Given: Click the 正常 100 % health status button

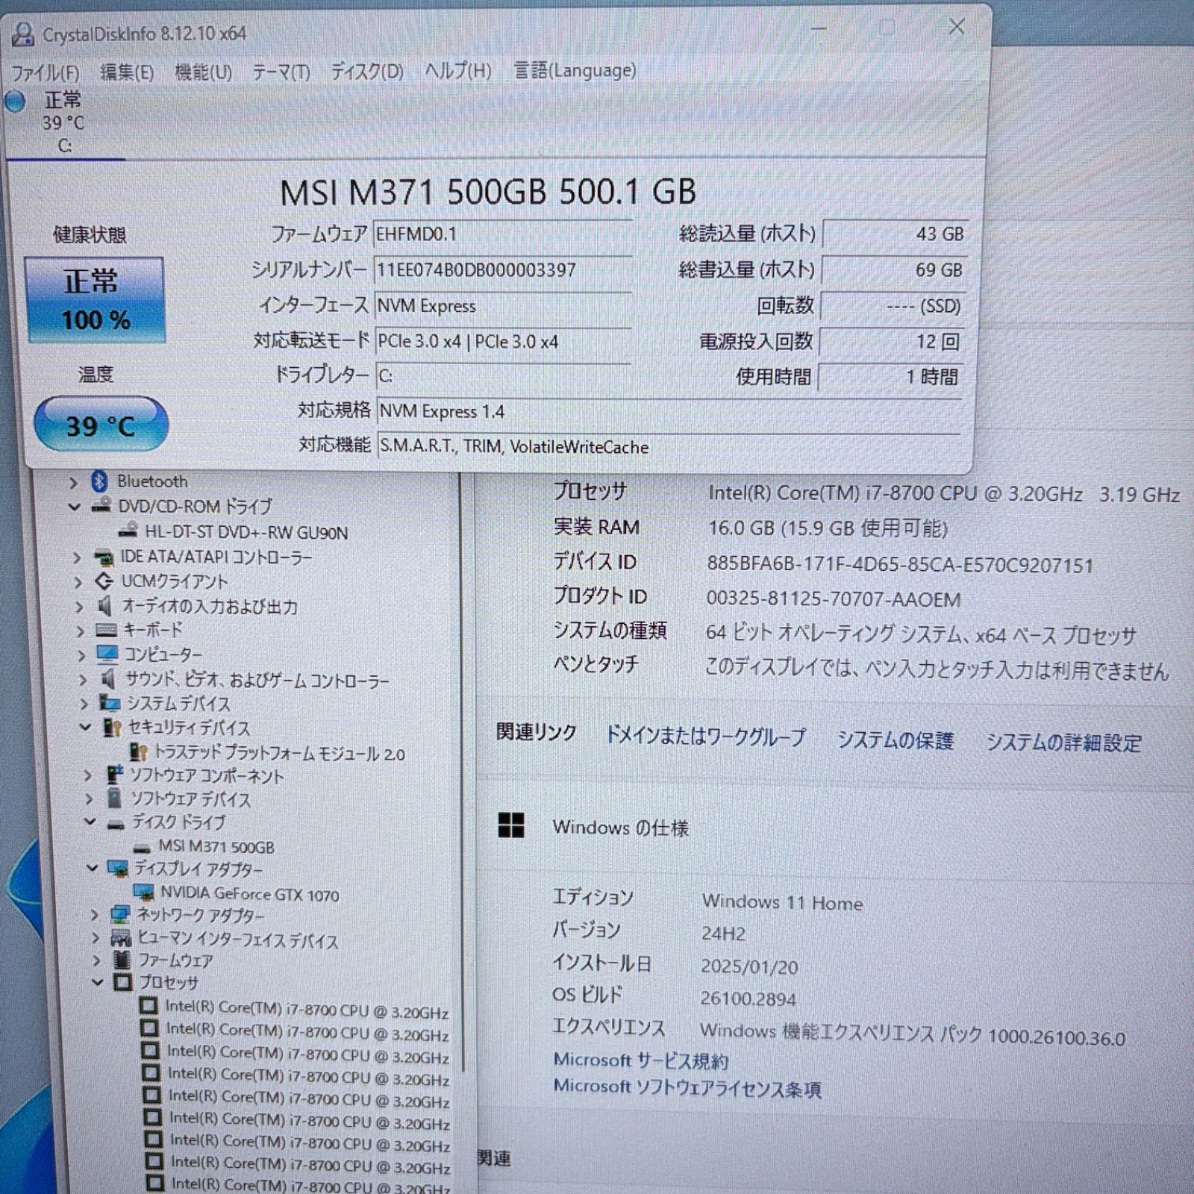Looking at the screenshot, I should click(95, 300).
